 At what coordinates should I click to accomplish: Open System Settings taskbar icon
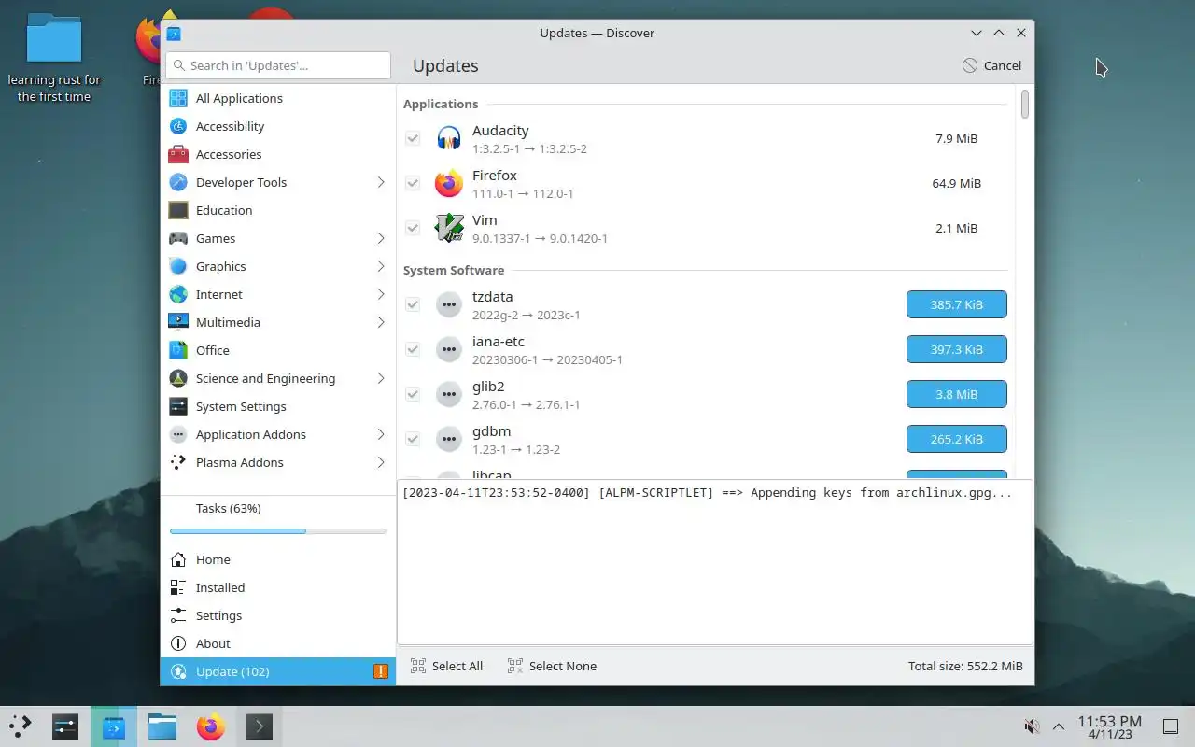click(65, 726)
